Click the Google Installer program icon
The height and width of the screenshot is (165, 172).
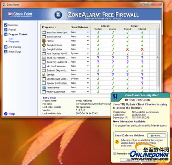click(44, 49)
